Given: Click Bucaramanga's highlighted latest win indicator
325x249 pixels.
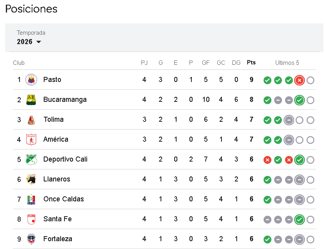Looking at the screenshot, I should (300, 100).
